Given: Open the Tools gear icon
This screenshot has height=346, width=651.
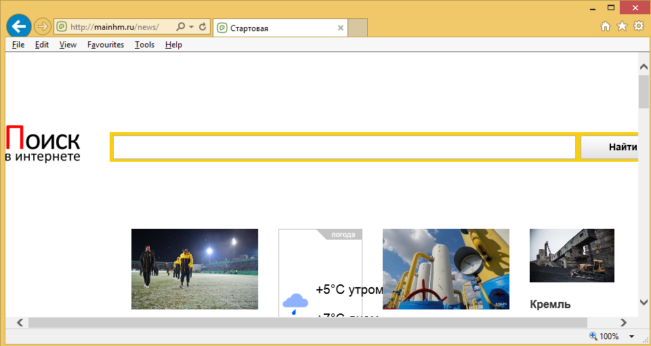Looking at the screenshot, I should 639,26.
